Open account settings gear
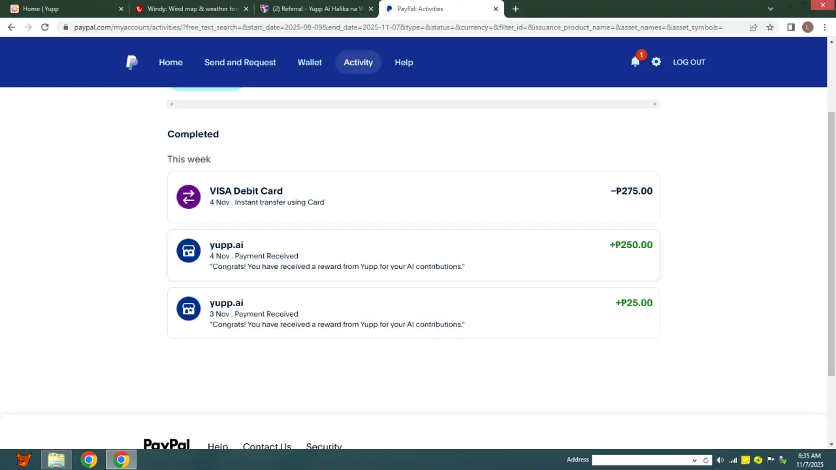The image size is (836, 470). pyautogui.click(x=656, y=62)
